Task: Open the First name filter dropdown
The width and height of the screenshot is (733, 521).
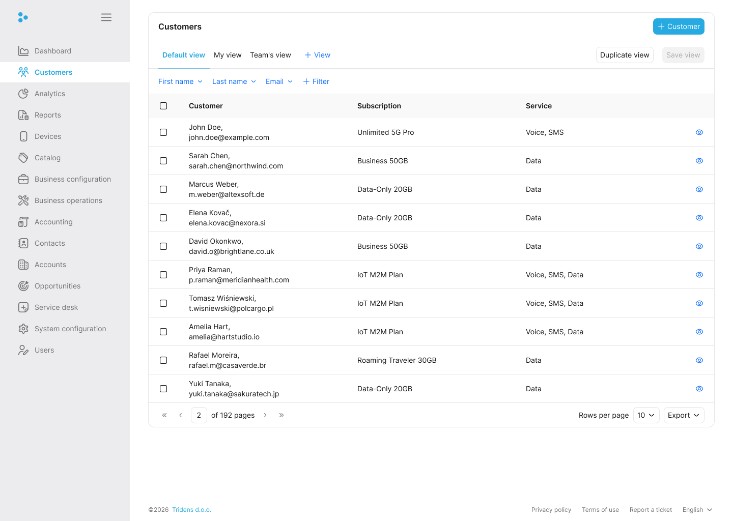Action: [x=180, y=81]
